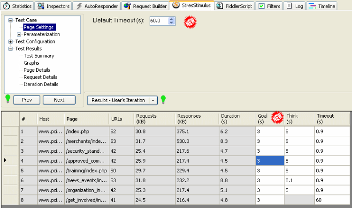
Task: Click the NEW badge beside Default Timeout
Action: [x=190, y=22]
